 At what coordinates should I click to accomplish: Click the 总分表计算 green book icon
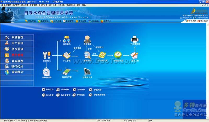(x=102, y=55)
